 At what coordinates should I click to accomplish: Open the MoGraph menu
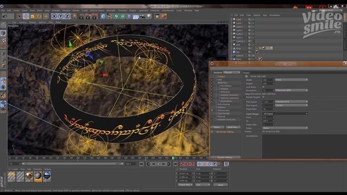tap(111, 10)
